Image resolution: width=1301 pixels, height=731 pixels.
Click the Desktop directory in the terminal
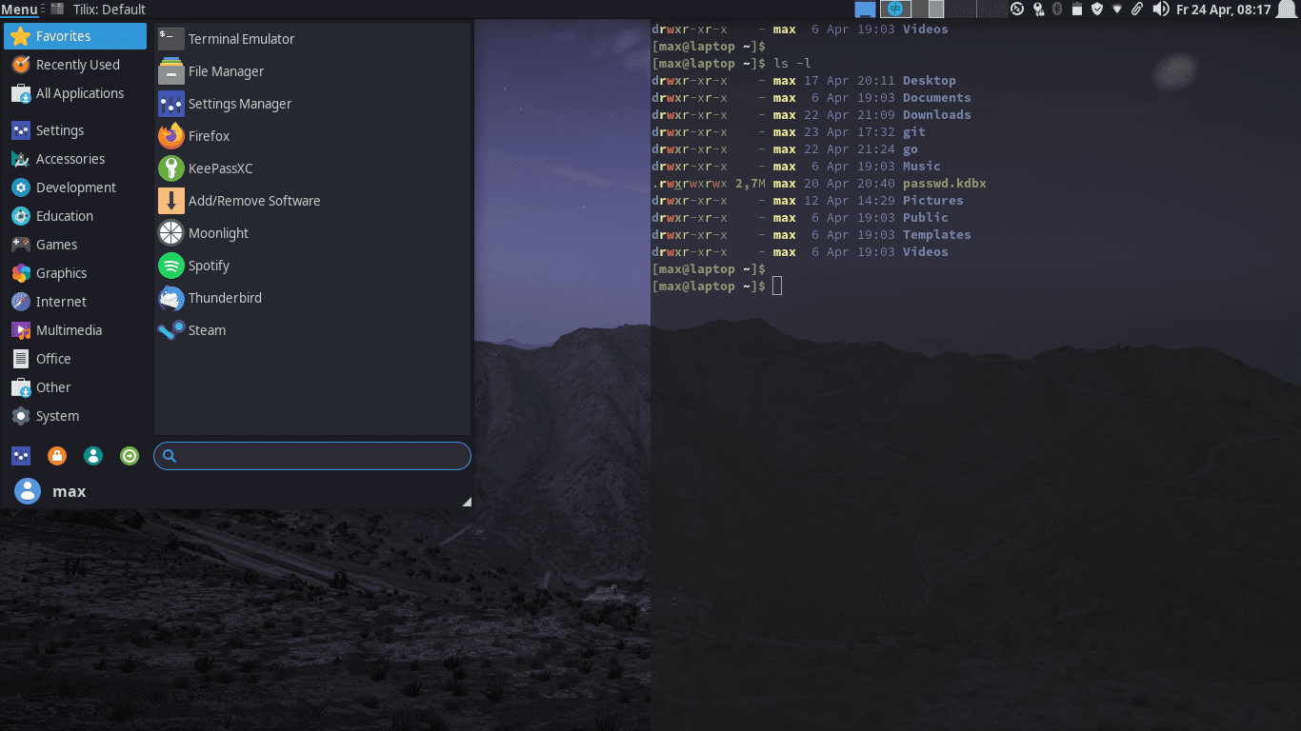coord(930,81)
